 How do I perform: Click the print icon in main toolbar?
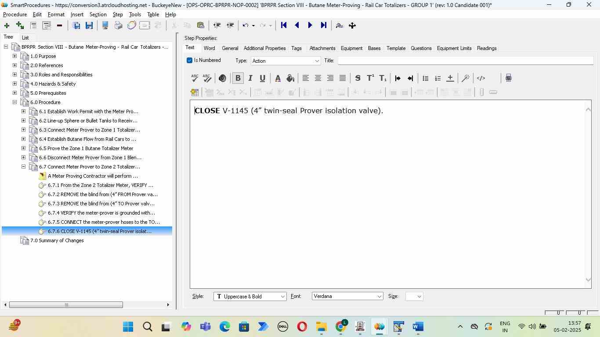coord(118,25)
